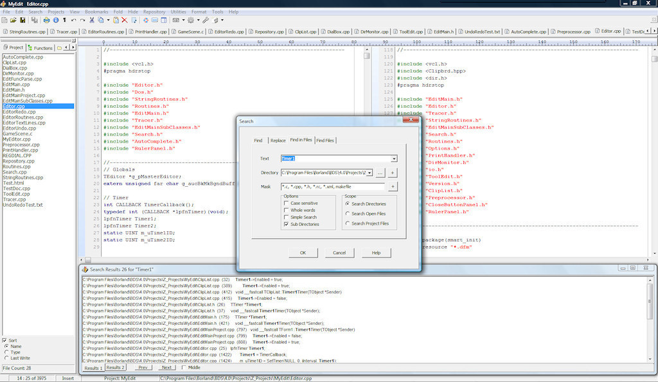Click the Save floppy disk icon

(22, 20)
